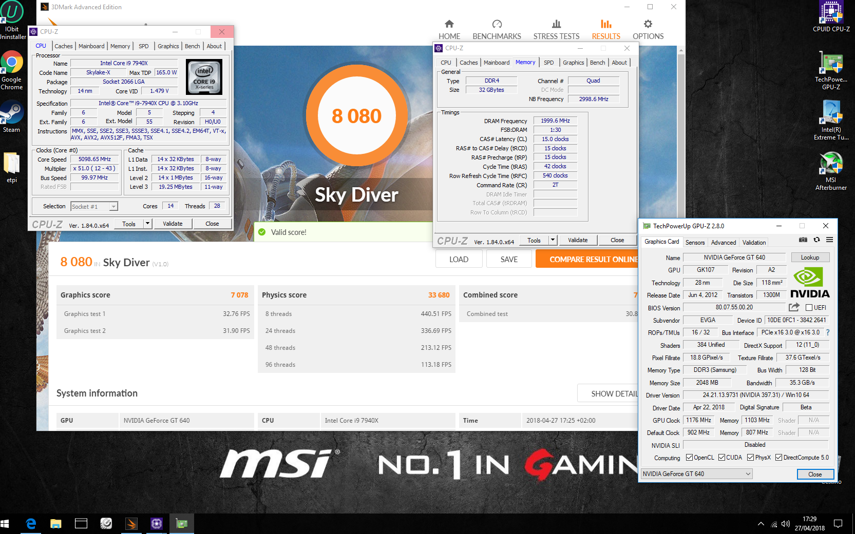
Task: Click LOAD button in 3DMark
Action: click(459, 260)
